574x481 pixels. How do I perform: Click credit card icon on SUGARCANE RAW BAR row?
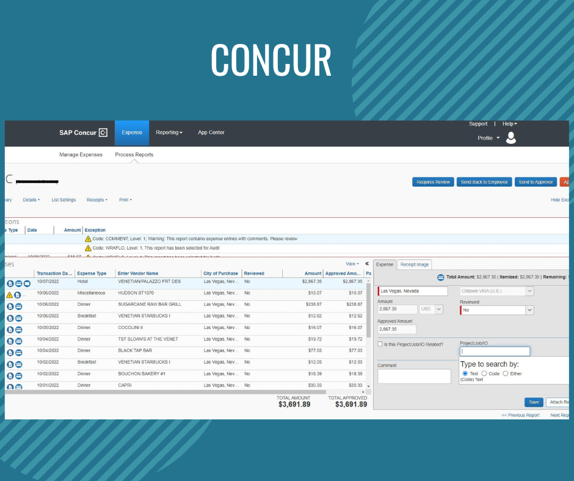click(x=10, y=306)
